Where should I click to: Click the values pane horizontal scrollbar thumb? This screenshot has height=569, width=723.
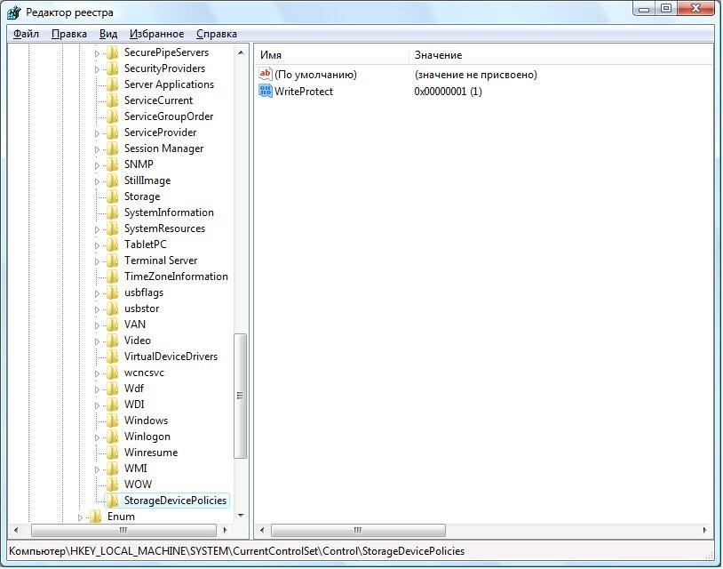[x=358, y=530]
